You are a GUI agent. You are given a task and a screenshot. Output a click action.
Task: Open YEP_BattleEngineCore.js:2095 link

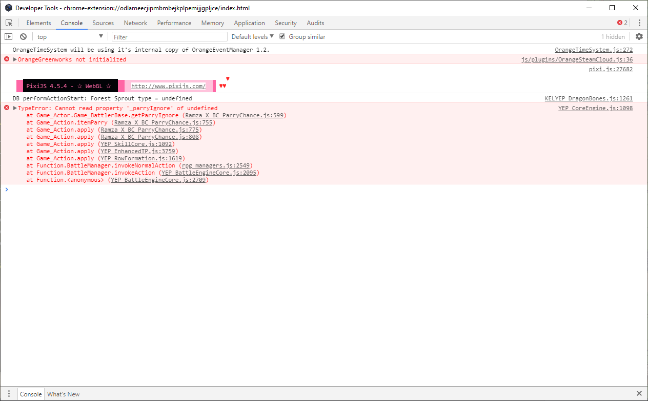coord(208,173)
